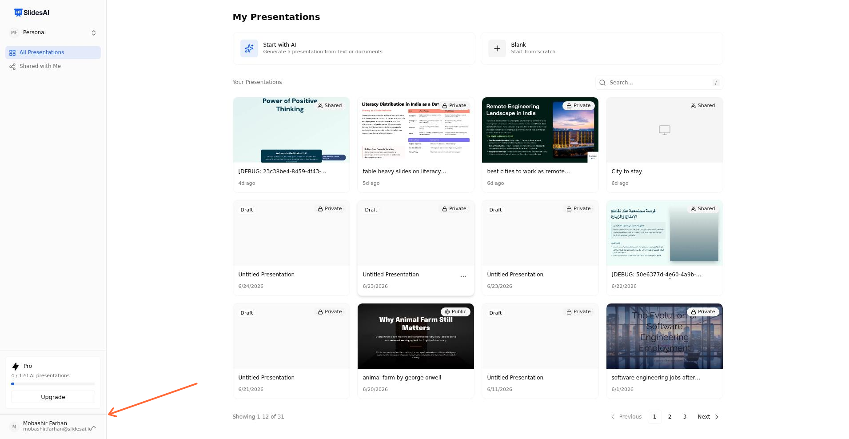This screenshot has width=849, height=439.
Task: Click the AI presentations usage progress bar
Action: pyautogui.click(x=53, y=384)
